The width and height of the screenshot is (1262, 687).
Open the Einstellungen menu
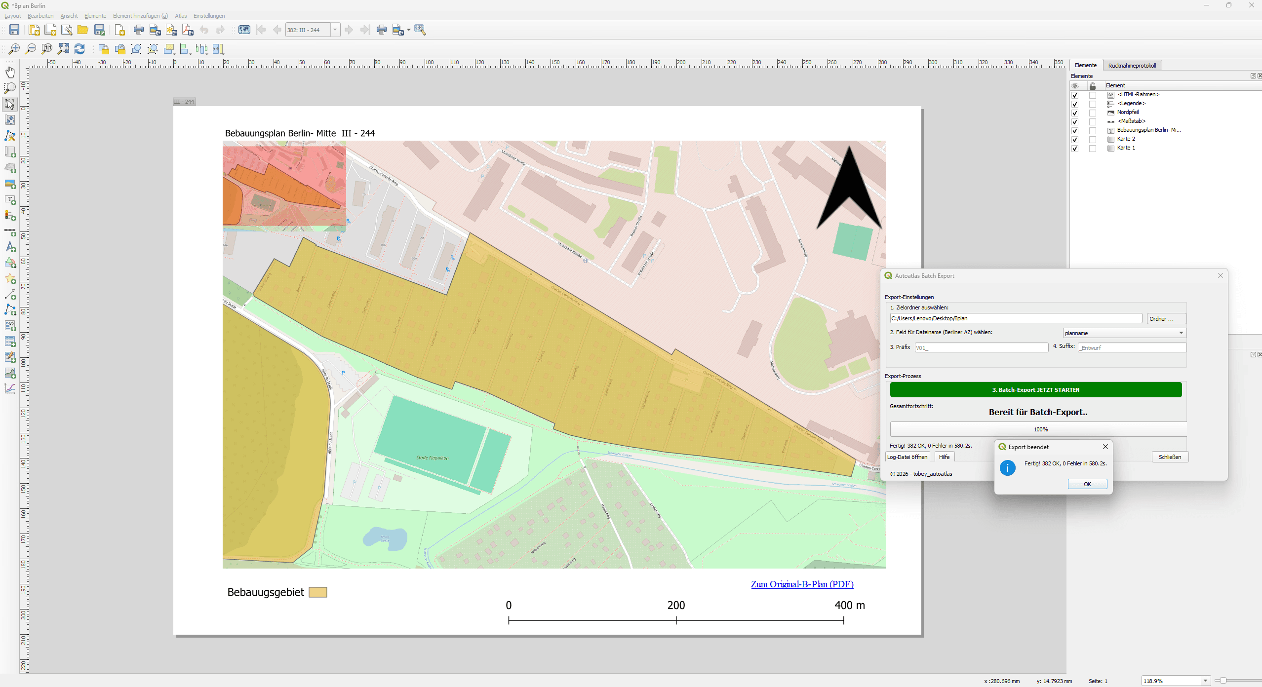(x=209, y=16)
